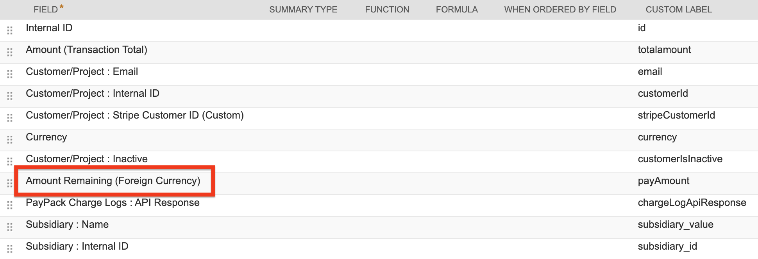This screenshot has height=259, width=758.
Task: Click the CUSTOM LABEL column header
Action: point(679,9)
